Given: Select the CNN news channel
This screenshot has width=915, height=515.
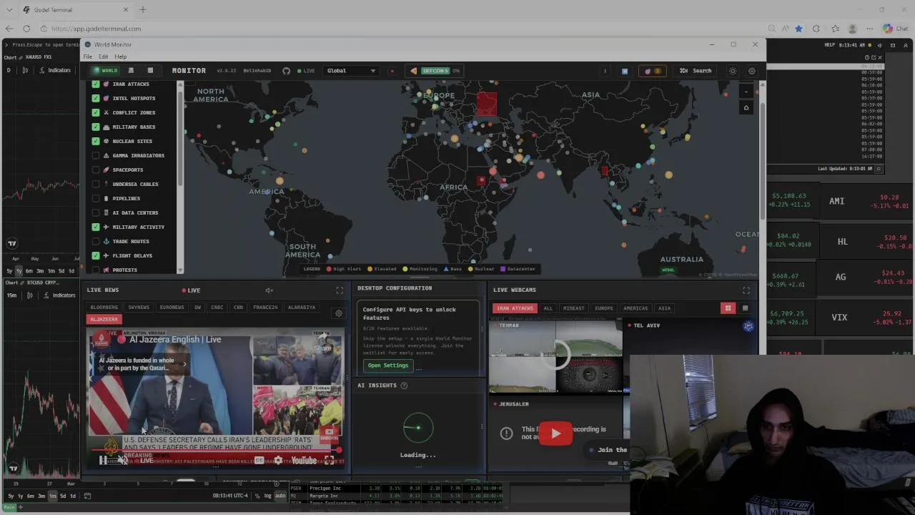Looking at the screenshot, I should click(238, 308).
